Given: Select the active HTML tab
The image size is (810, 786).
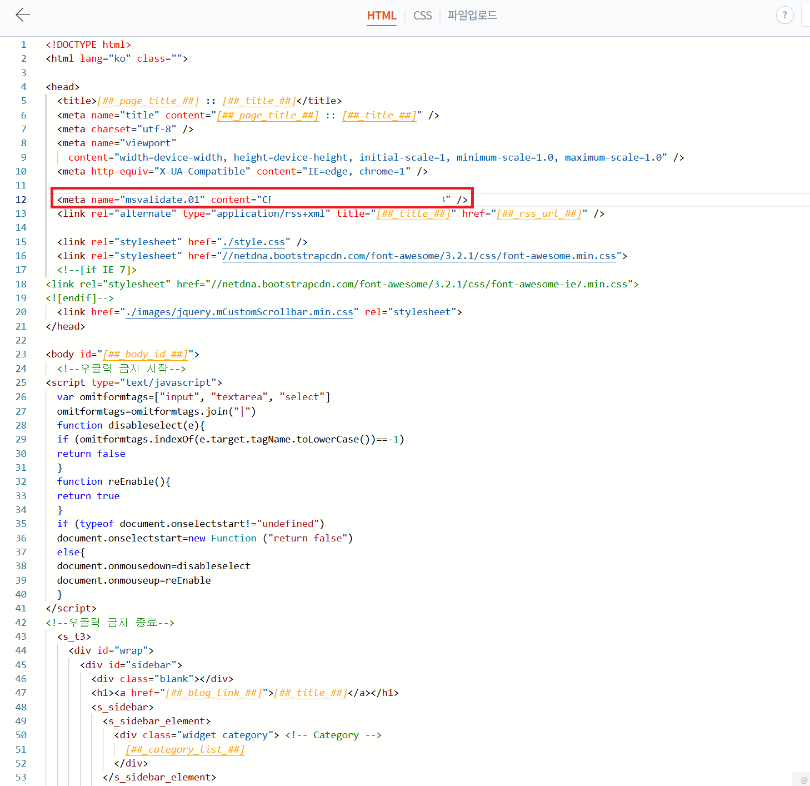Looking at the screenshot, I should click(382, 16).
